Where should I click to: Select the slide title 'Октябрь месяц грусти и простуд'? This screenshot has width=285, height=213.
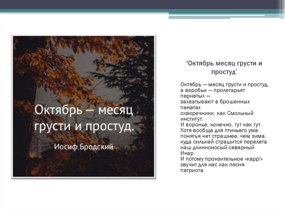click(x=224, y=67)
